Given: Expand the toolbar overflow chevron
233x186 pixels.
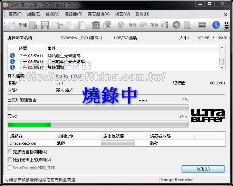Looking at the screenshot, I should [x=226, y=25].
